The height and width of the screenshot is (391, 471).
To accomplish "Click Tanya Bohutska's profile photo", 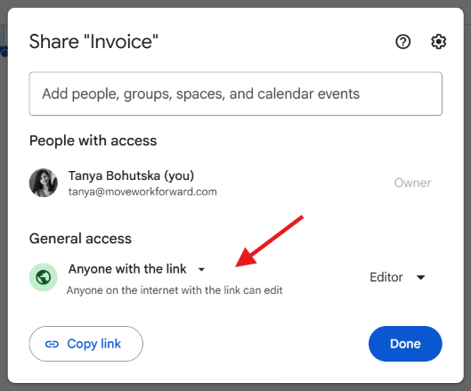I will pyautogui.click(x=44, y=183).
